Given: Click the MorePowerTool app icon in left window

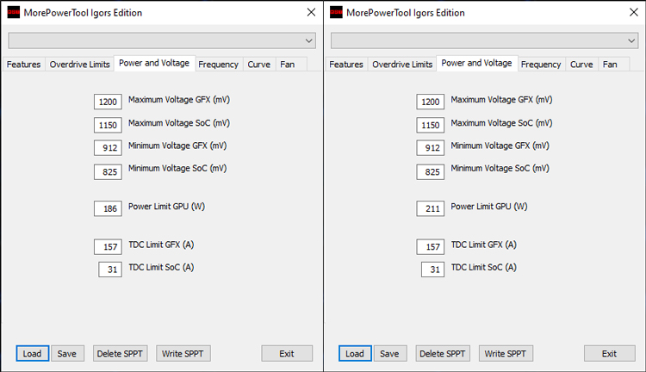Looking at the screenshot, I should click(x=14, y=12).
